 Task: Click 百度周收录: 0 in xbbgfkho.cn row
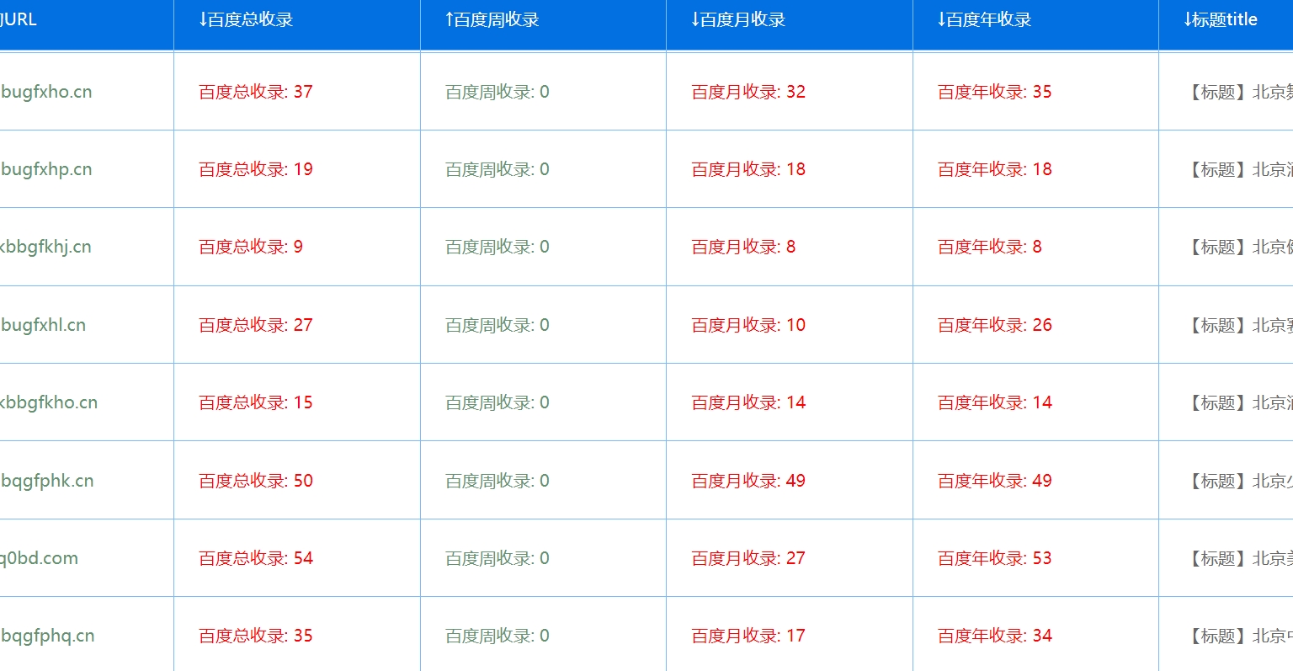pyautogui.click(x=498, y=402)
